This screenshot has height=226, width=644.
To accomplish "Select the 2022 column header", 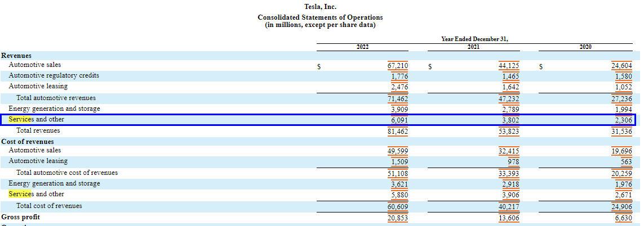I will pos(363,47).
